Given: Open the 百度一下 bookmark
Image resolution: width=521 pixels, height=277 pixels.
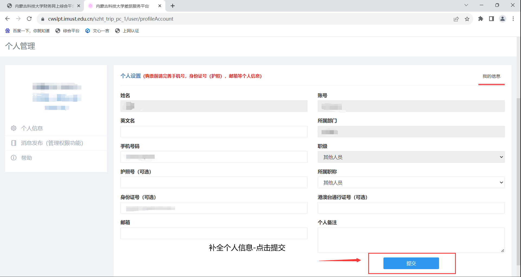Looking at the screenshot, I should [27, 31].
